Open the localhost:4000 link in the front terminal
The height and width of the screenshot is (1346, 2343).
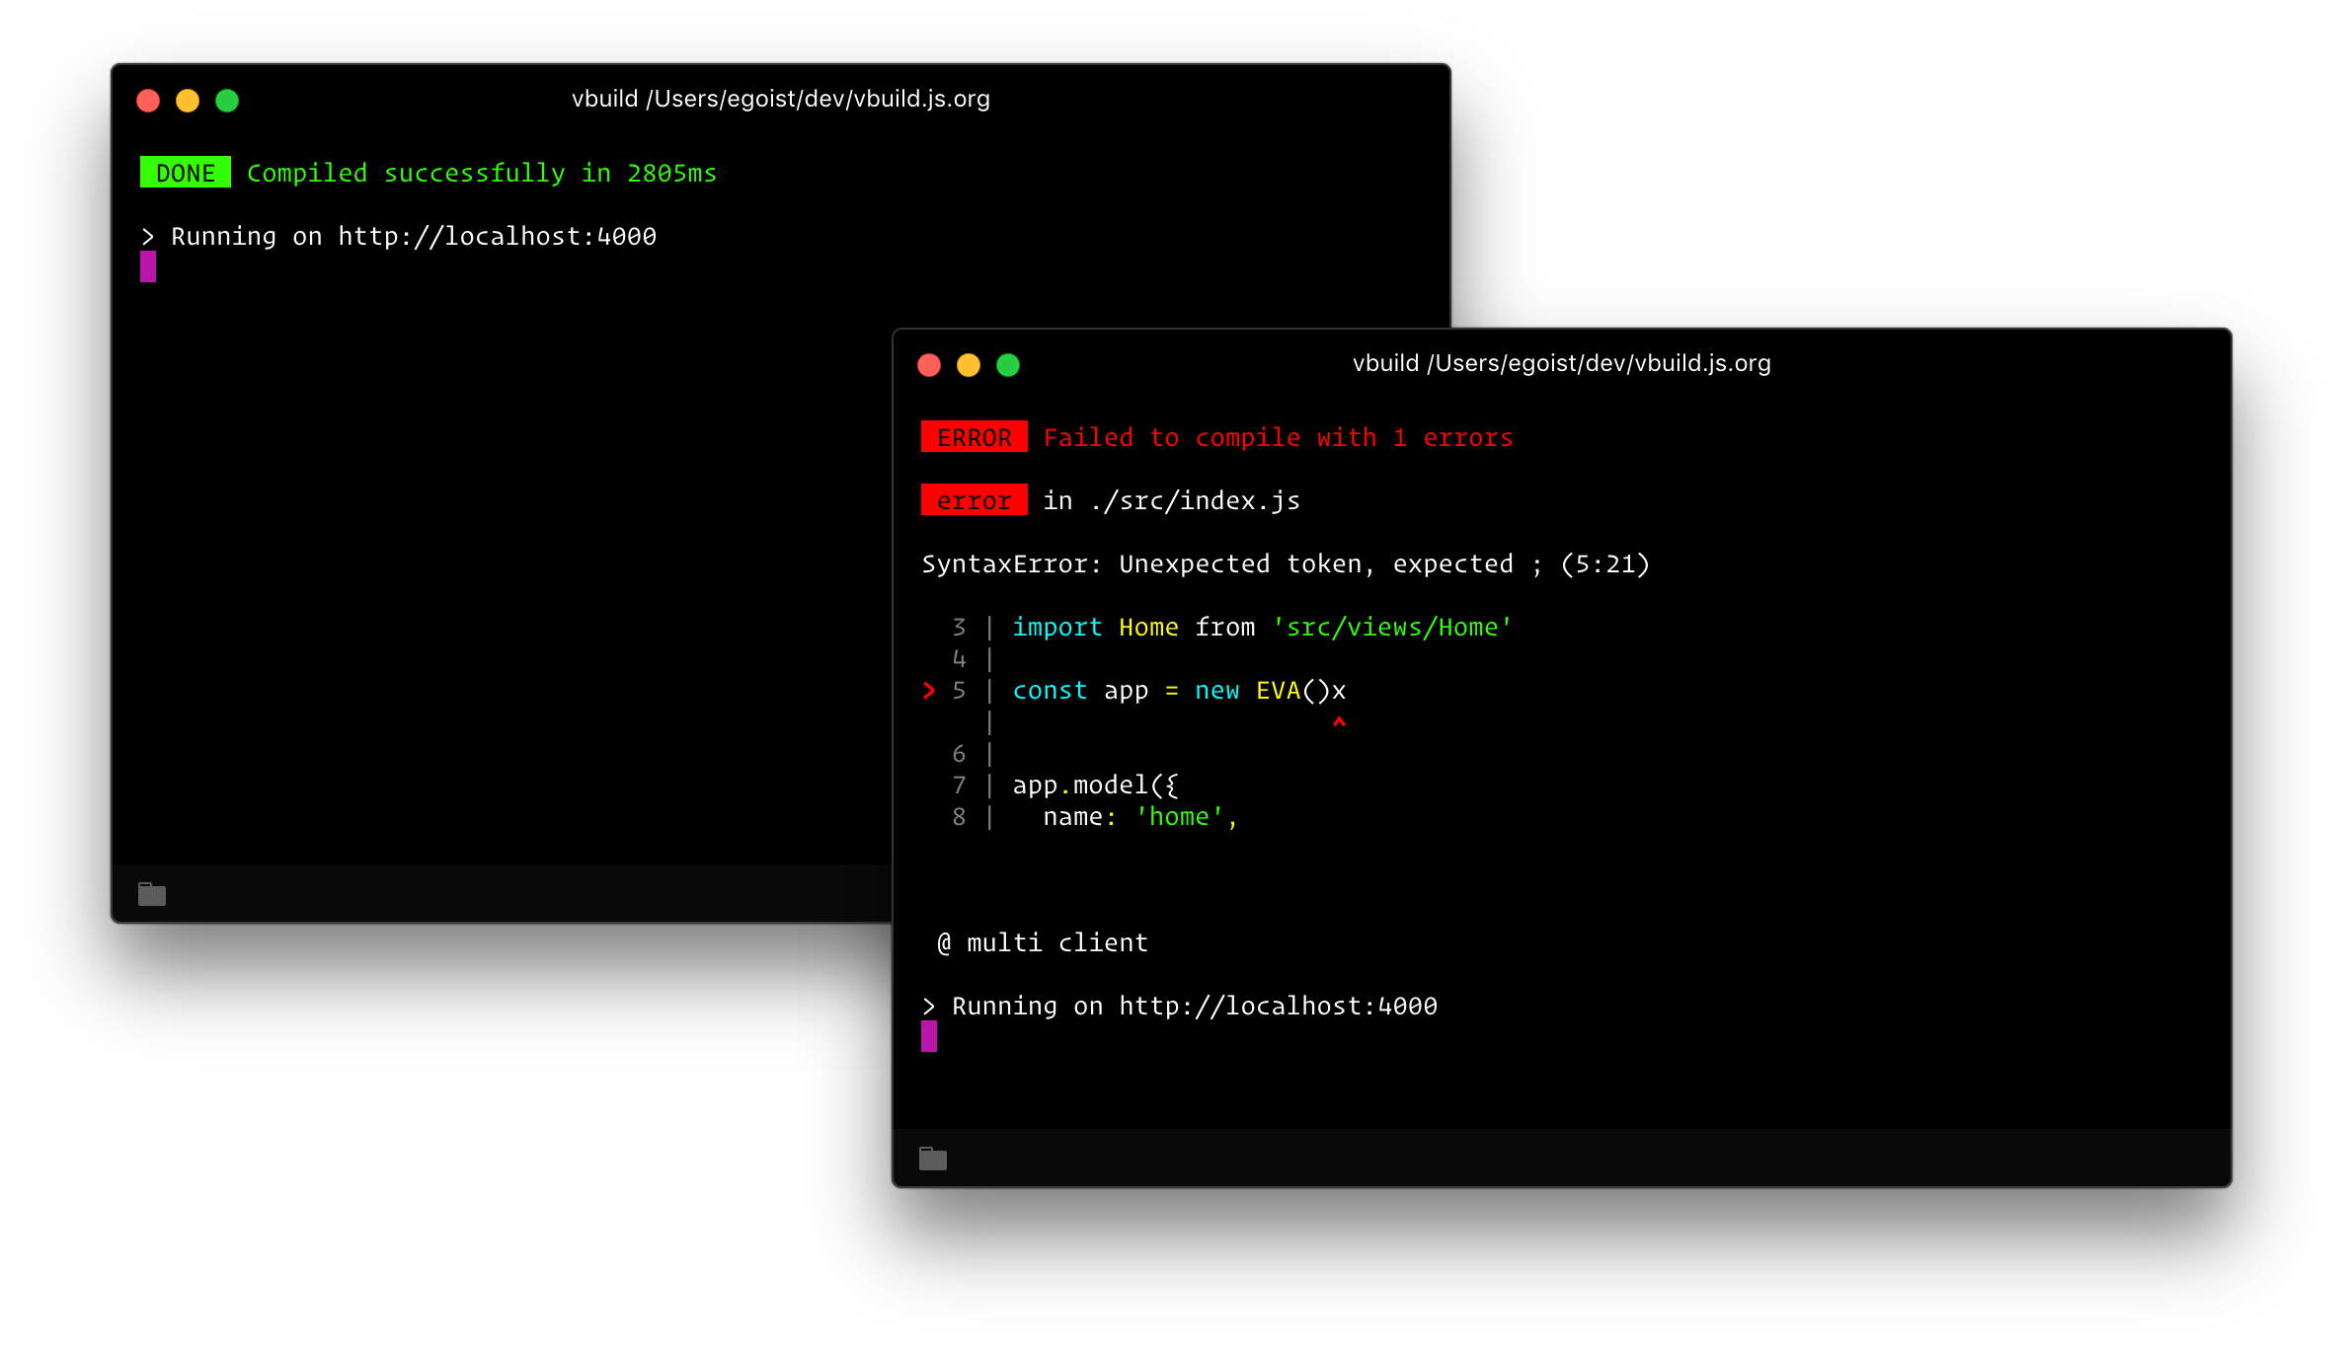(x=1278, y=1006)
